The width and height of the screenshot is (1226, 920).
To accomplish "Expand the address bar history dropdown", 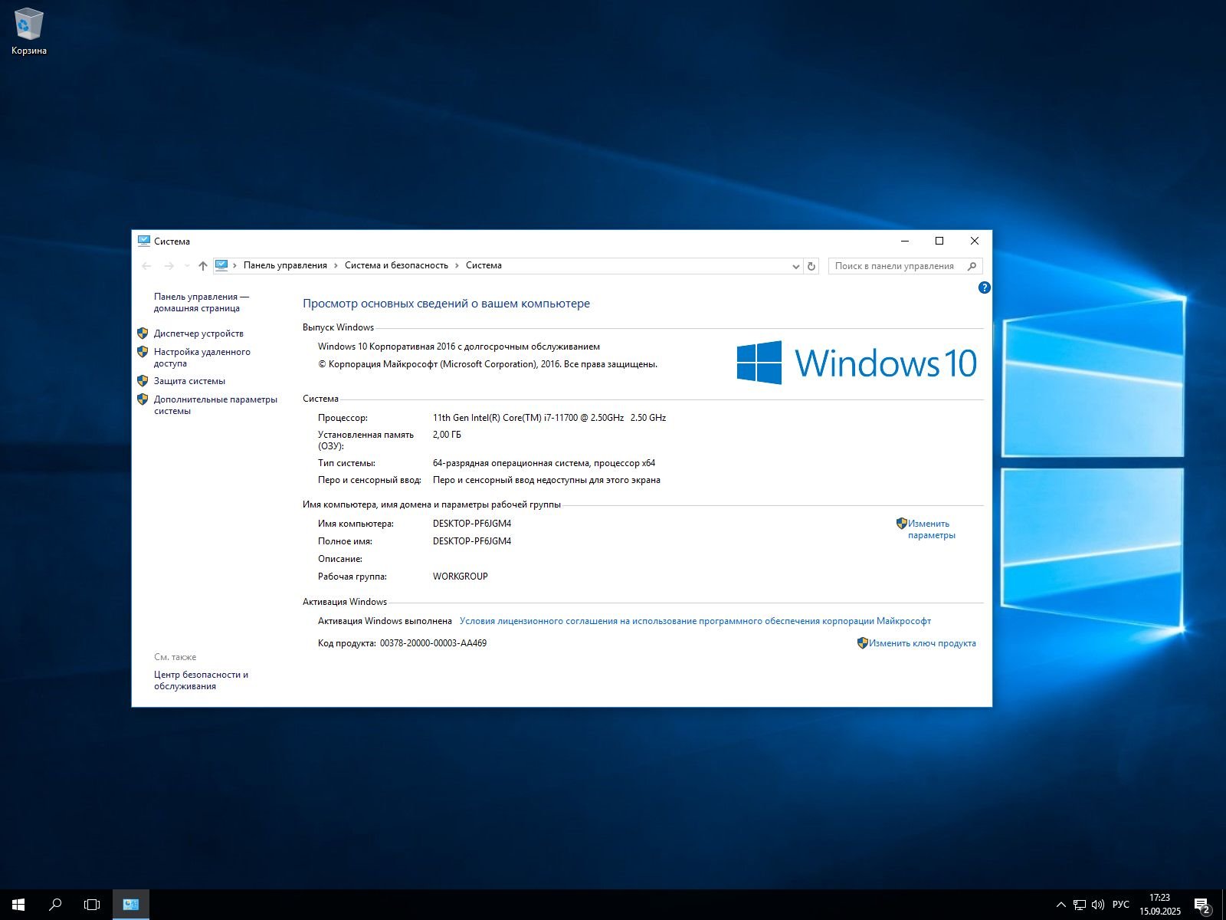I will click(795, 266).
